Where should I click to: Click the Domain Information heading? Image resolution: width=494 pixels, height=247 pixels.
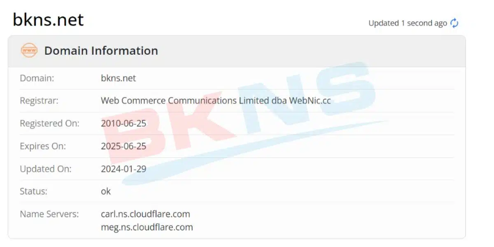coord(101,51)
